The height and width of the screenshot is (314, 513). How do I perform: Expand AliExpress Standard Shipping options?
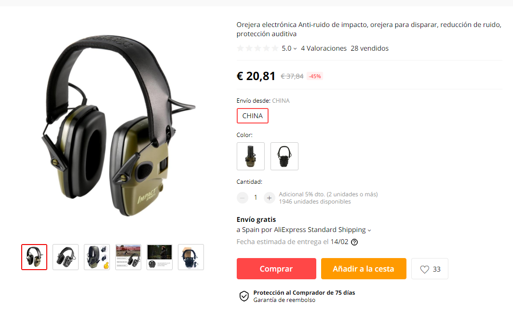tap(369, 231)
